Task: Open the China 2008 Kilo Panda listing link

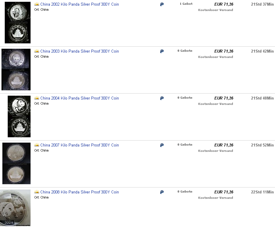Action: point(80,192)
